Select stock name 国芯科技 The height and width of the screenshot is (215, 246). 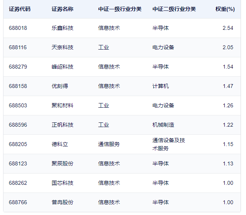pyautogui.click(x=62, y=183)
